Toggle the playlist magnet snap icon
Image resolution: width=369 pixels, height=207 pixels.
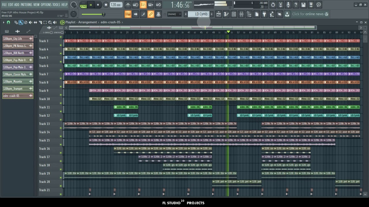[9, 22]
